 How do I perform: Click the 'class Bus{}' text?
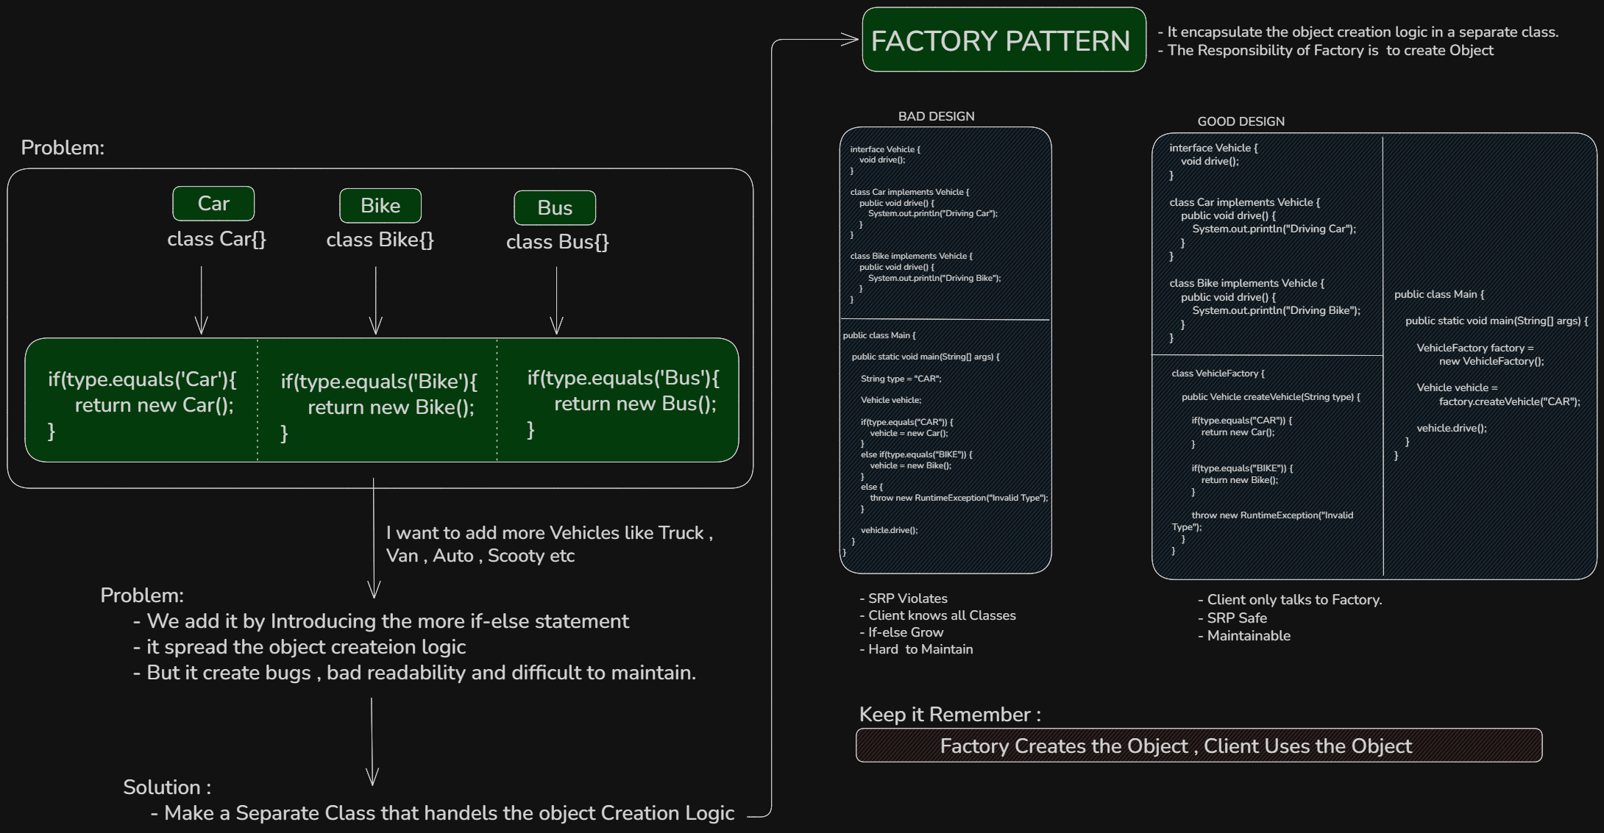pyautogui.click(x=557, y=242)
